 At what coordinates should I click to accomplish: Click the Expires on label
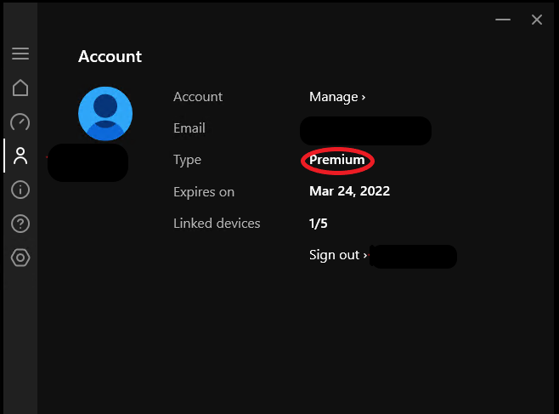pyautogui.click(x=204, y=192)
